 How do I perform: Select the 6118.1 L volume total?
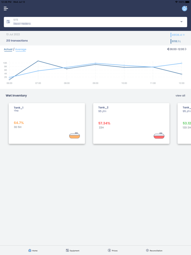(x=176, y=41)
